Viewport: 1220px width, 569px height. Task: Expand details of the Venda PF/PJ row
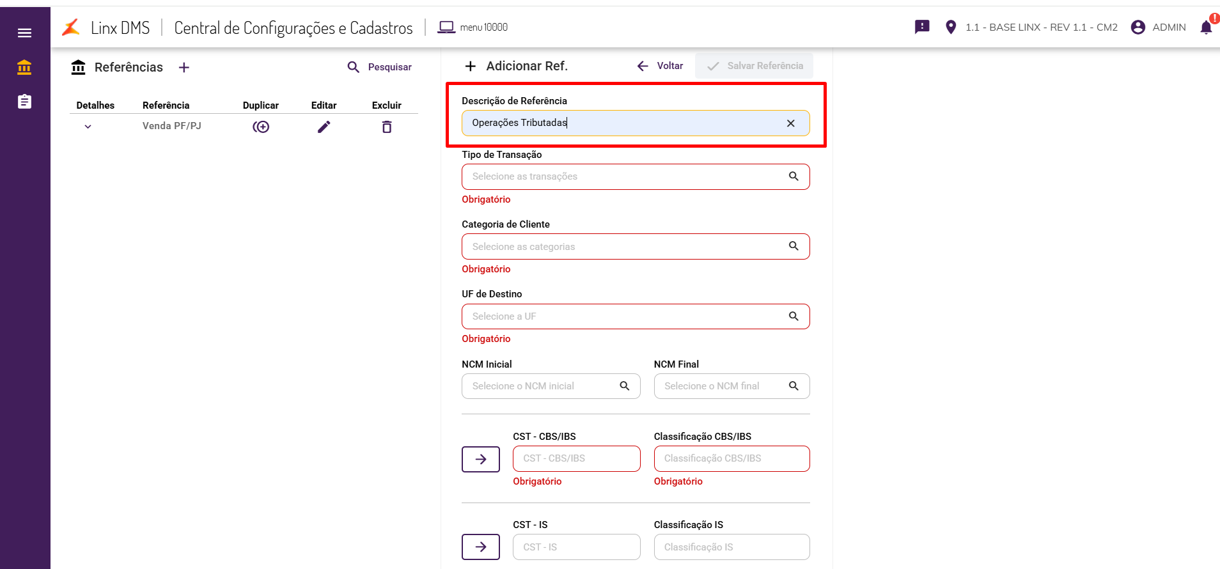click(88, 127)
